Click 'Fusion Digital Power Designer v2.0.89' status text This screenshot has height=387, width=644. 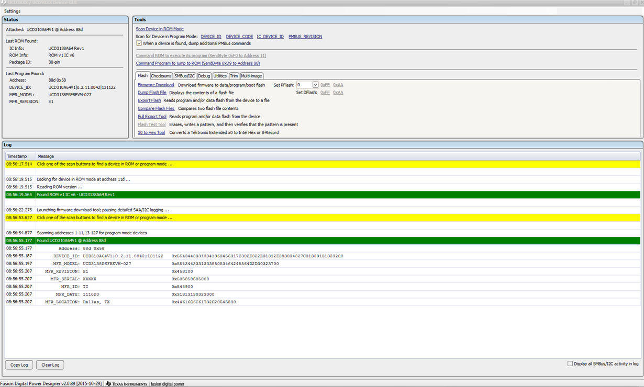point(51,384)
